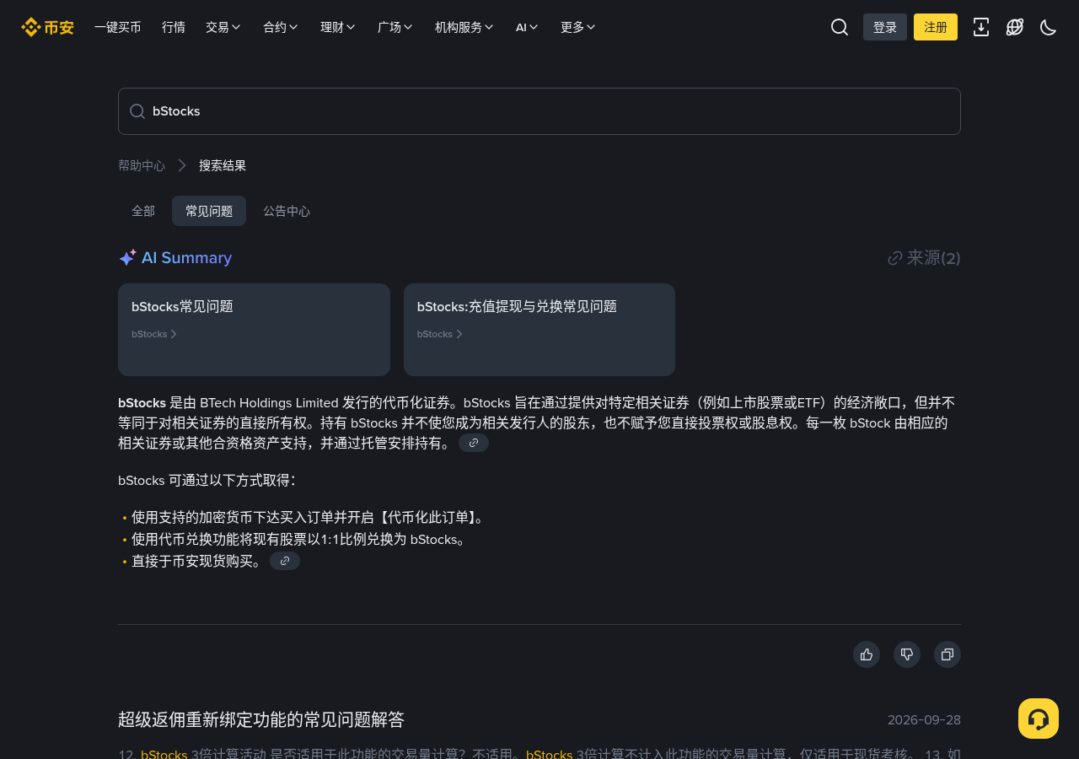Click the link icon beside 来源(2)
The image size is (1079, 759).
pos(895,258)
